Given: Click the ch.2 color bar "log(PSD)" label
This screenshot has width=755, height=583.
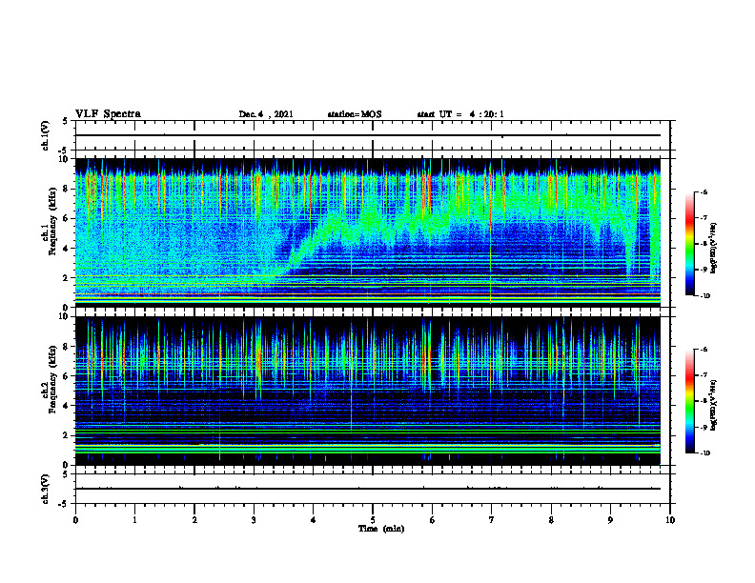Looking at the screenshot, I should tap(714, 405).
